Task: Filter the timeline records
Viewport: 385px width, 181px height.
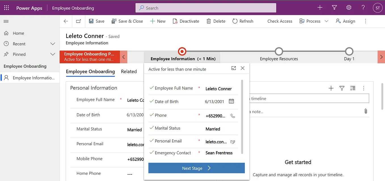Action: coord(342,88)
